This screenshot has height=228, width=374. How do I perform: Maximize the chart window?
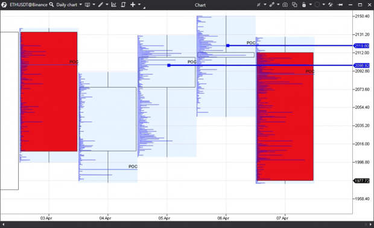pyautogui.click(x=360, y=5)
